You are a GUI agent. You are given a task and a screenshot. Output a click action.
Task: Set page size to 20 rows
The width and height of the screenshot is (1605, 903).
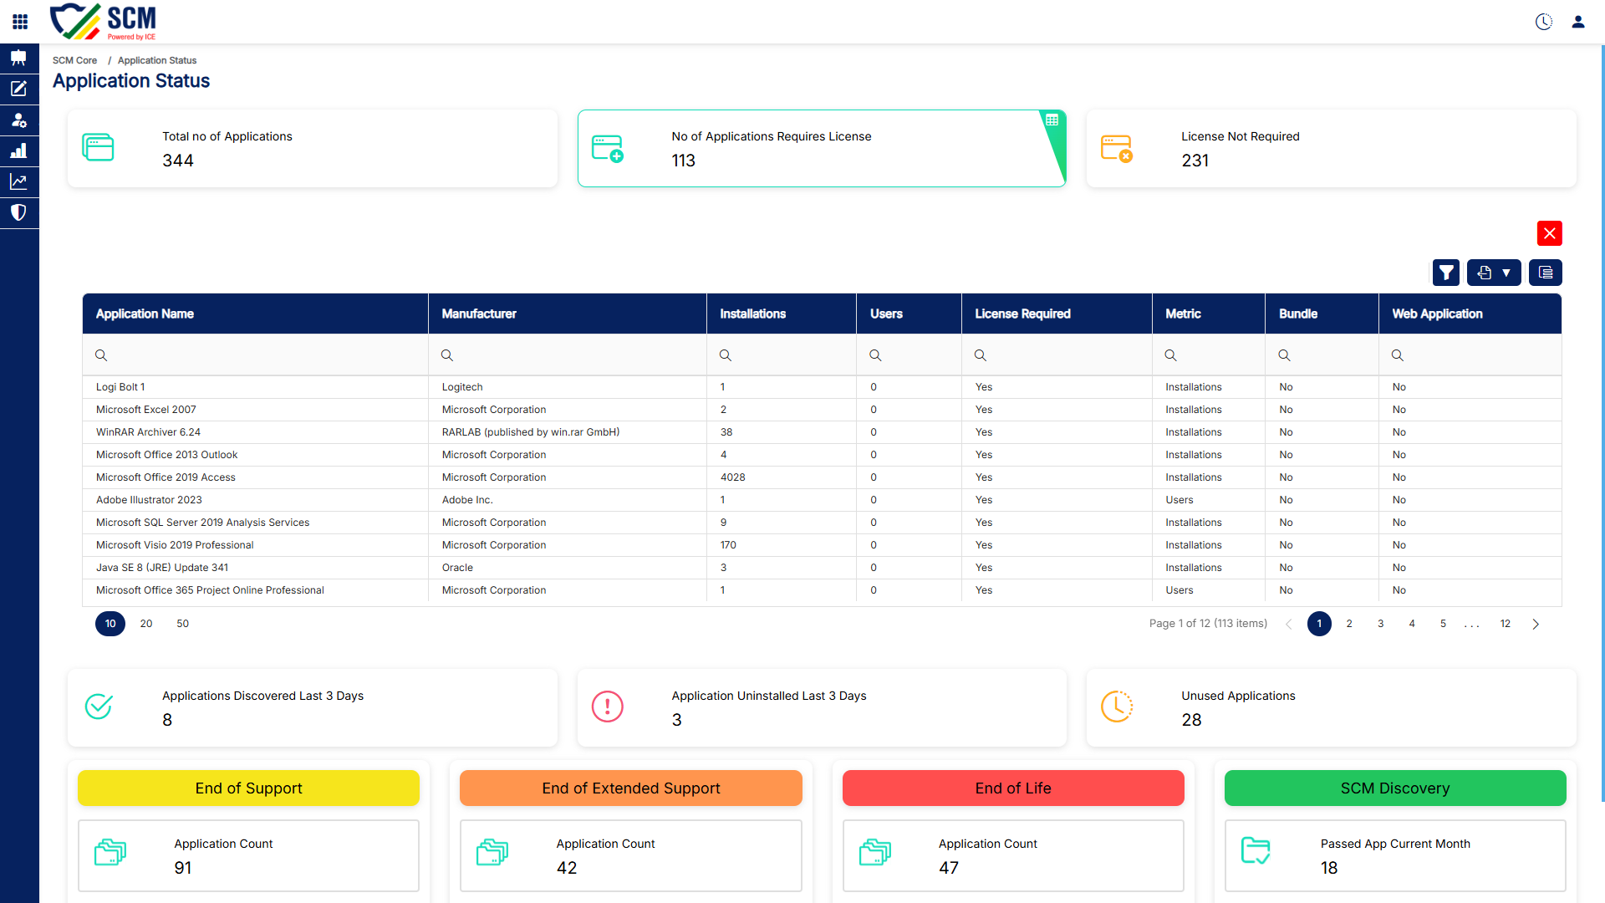coord(146,624)
